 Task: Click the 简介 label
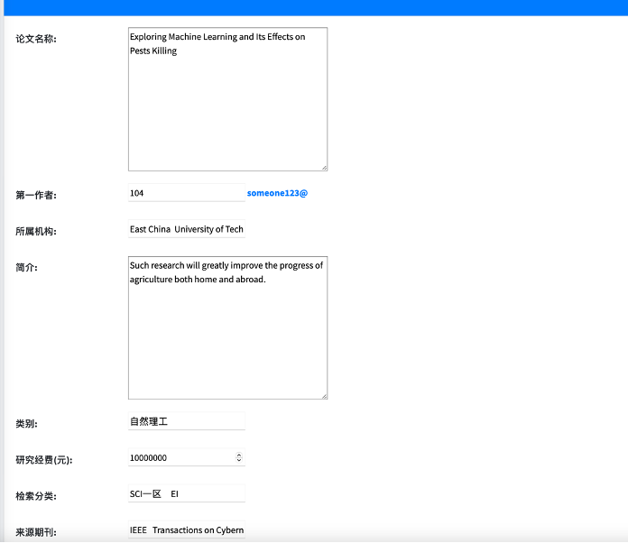pos(26,268)
